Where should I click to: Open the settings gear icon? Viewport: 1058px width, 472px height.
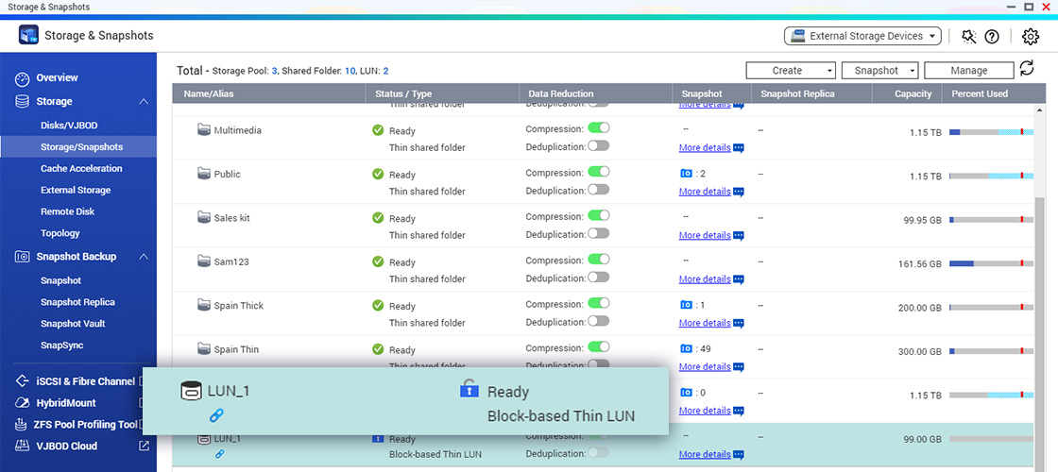[1031, 37]
